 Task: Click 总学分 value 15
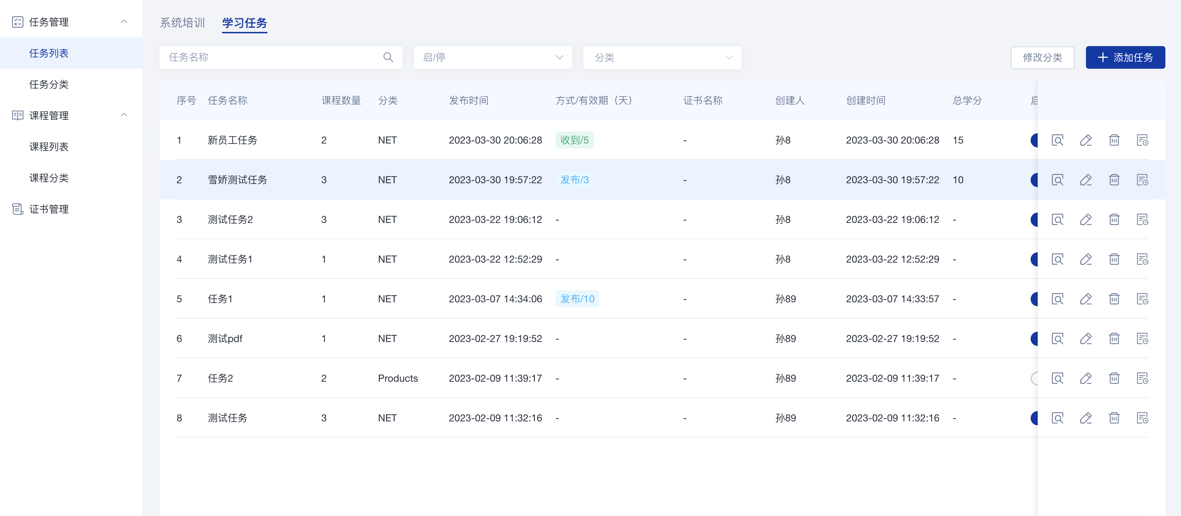958,140
